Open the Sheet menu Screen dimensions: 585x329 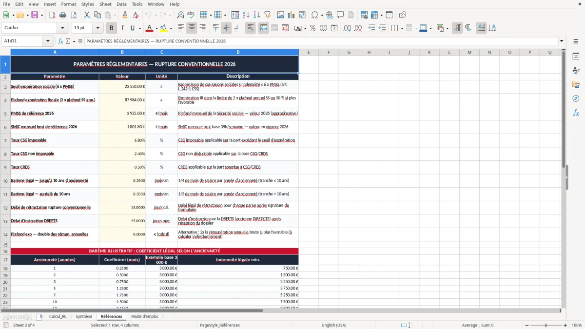tap(105, 4)
